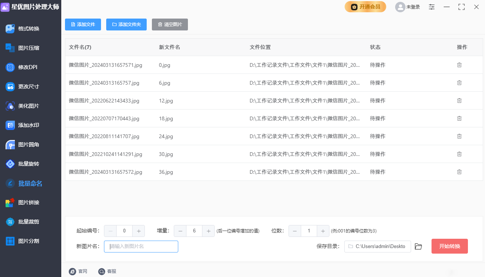Click the 开通会员 button
The image size is (485, 277).
365,7
